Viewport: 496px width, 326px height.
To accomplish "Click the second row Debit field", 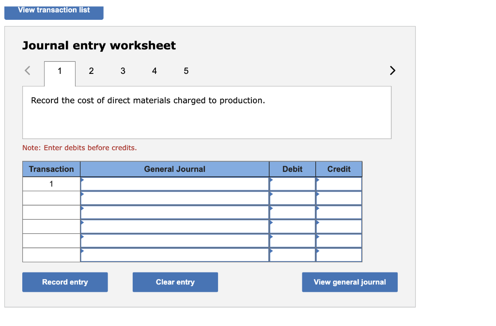I will coord(292,198).
